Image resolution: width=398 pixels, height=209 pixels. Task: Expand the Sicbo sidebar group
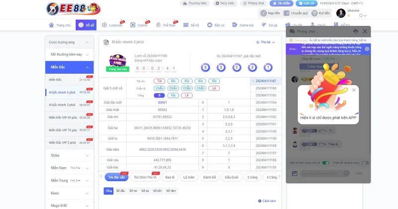point(69,155)
